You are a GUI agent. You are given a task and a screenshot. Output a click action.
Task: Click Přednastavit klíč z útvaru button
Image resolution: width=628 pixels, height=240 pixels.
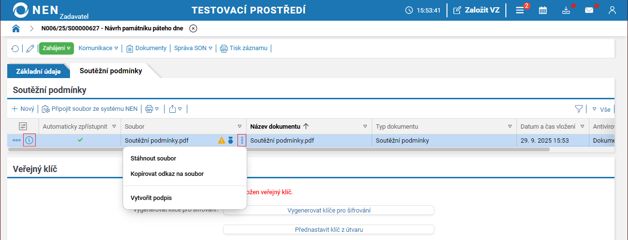[x=329, y=229]
